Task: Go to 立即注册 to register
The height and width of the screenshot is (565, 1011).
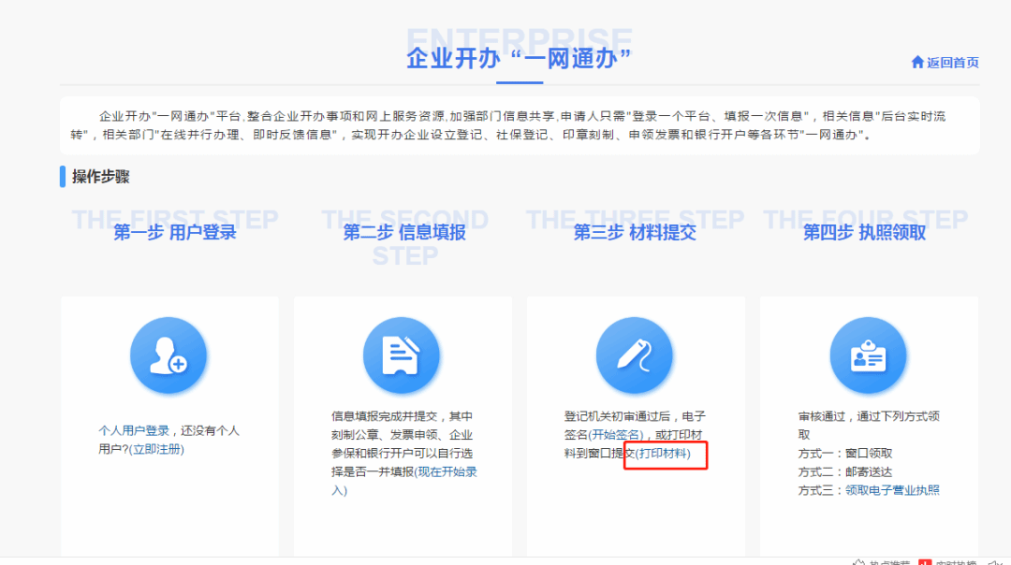Action: pos(157,449)
